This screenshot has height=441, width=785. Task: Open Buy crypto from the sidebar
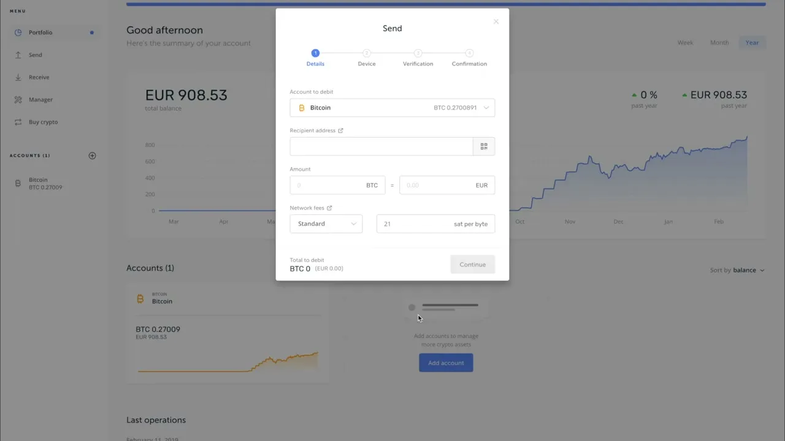pyautogui.click(x=43, y=122)
